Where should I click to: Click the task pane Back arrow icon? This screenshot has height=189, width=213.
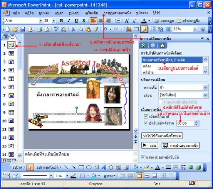tap(144, 45)
